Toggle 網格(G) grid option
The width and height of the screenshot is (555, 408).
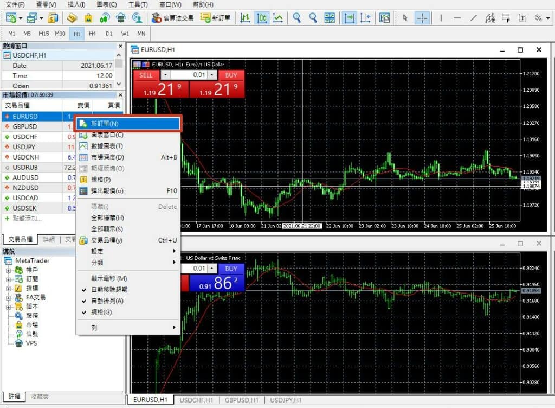tap(101, 312)
